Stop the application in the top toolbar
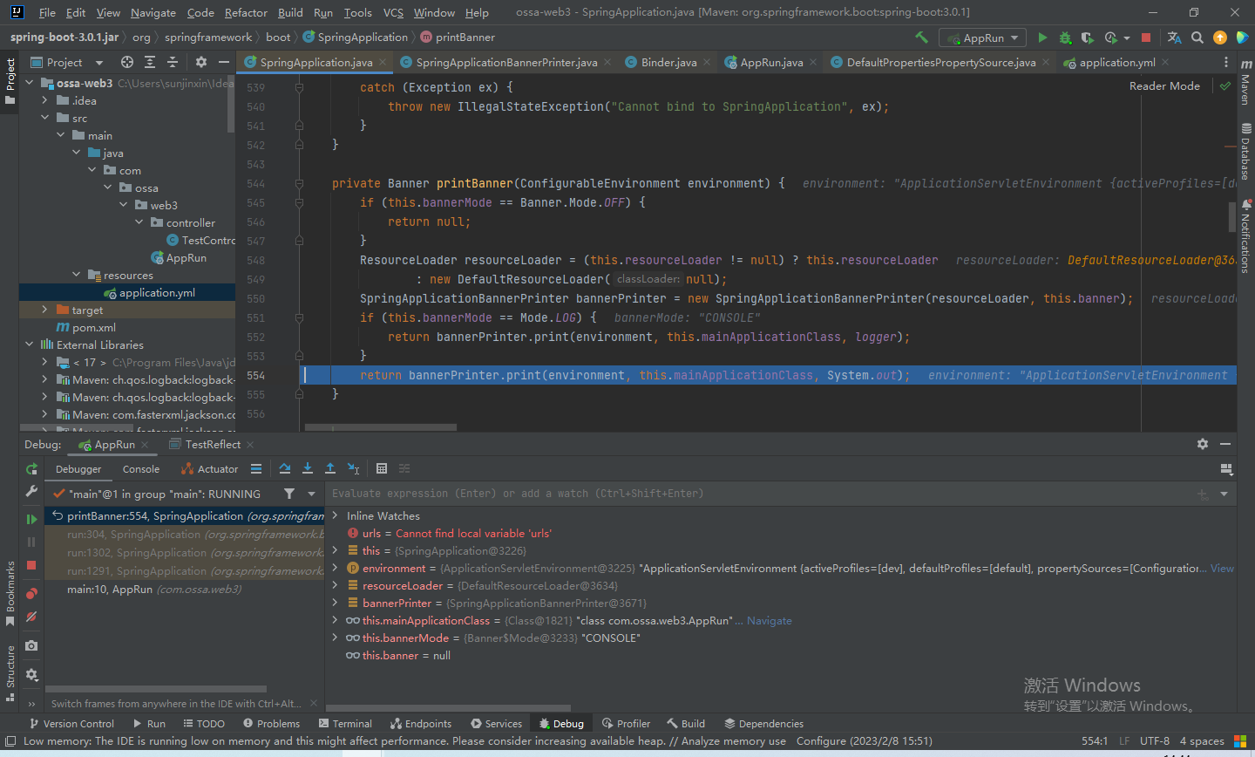This screenshot has width=1255, height=757. tap(1146, 38)
